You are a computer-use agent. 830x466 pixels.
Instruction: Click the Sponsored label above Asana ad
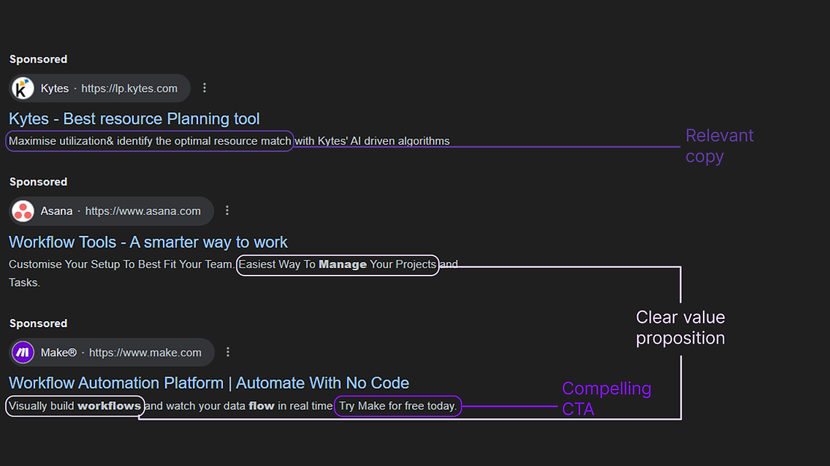click(x=38, y=182)
